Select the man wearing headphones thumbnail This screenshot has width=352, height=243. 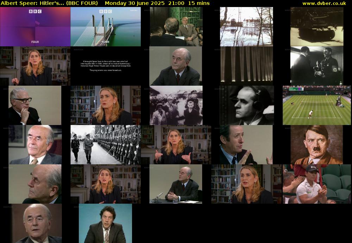pos(247,105)
